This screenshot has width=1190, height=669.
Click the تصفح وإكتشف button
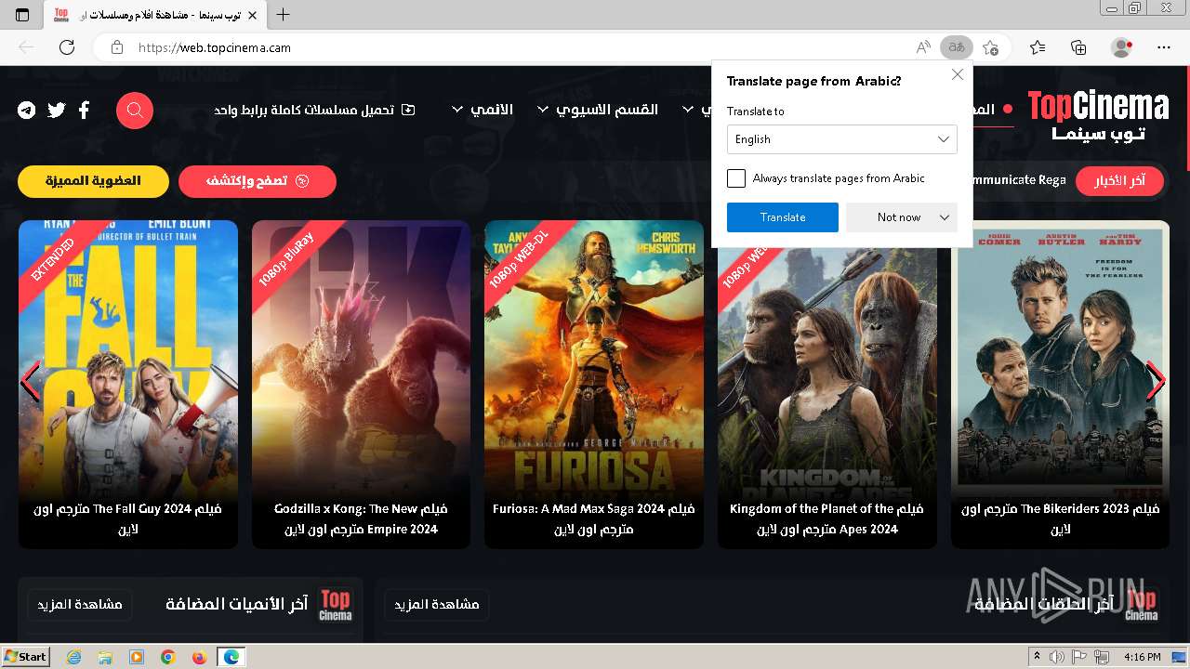pyautogui.click(x=258, y=181)
